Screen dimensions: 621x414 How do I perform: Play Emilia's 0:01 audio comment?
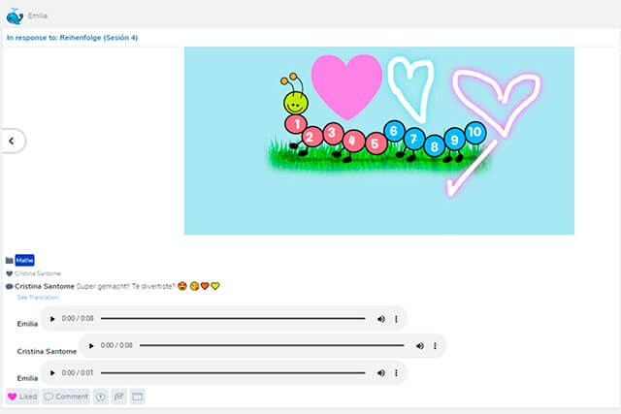click(52, 372)
